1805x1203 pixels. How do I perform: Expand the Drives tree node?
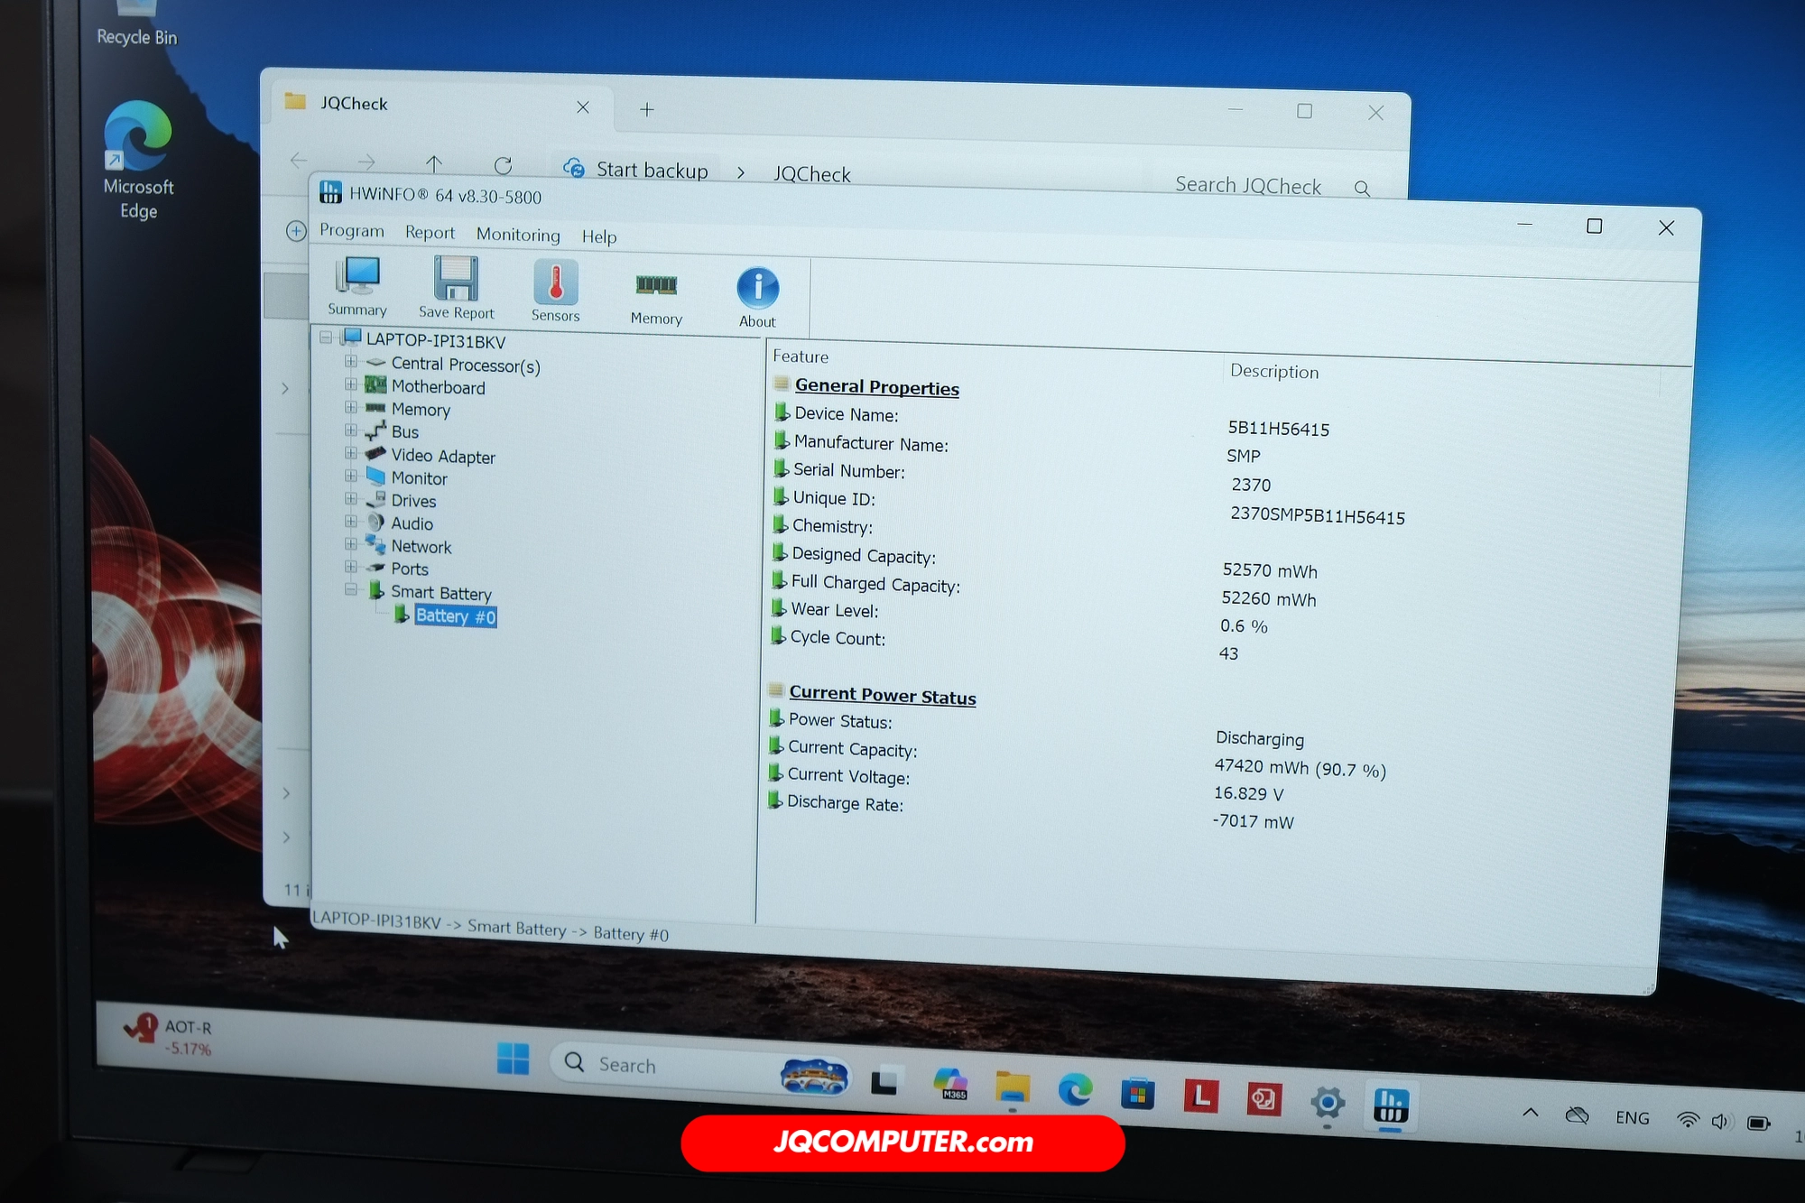coord(351,498)
